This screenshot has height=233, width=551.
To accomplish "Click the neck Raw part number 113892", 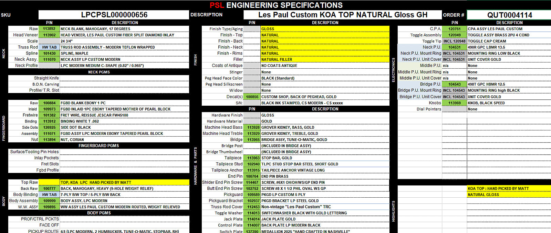I will 49,29.
